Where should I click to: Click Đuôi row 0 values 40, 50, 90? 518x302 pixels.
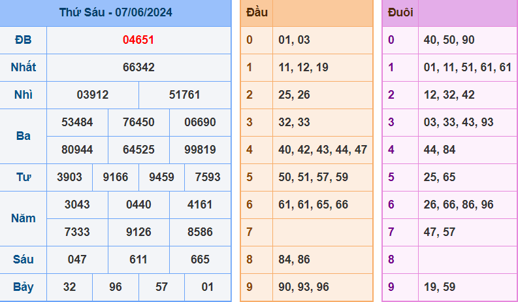click(x=449, y=40)
